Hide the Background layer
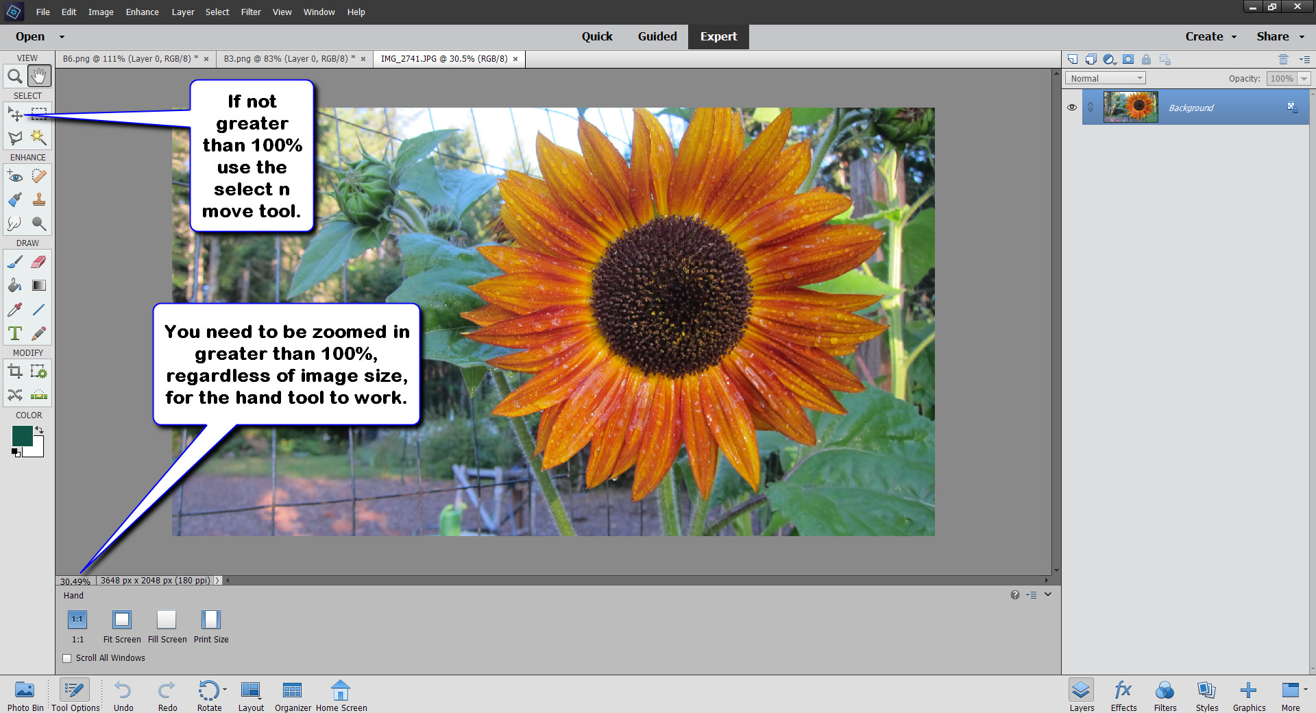The height and width of the screenshot is (713, 1316). [1073, 108]
